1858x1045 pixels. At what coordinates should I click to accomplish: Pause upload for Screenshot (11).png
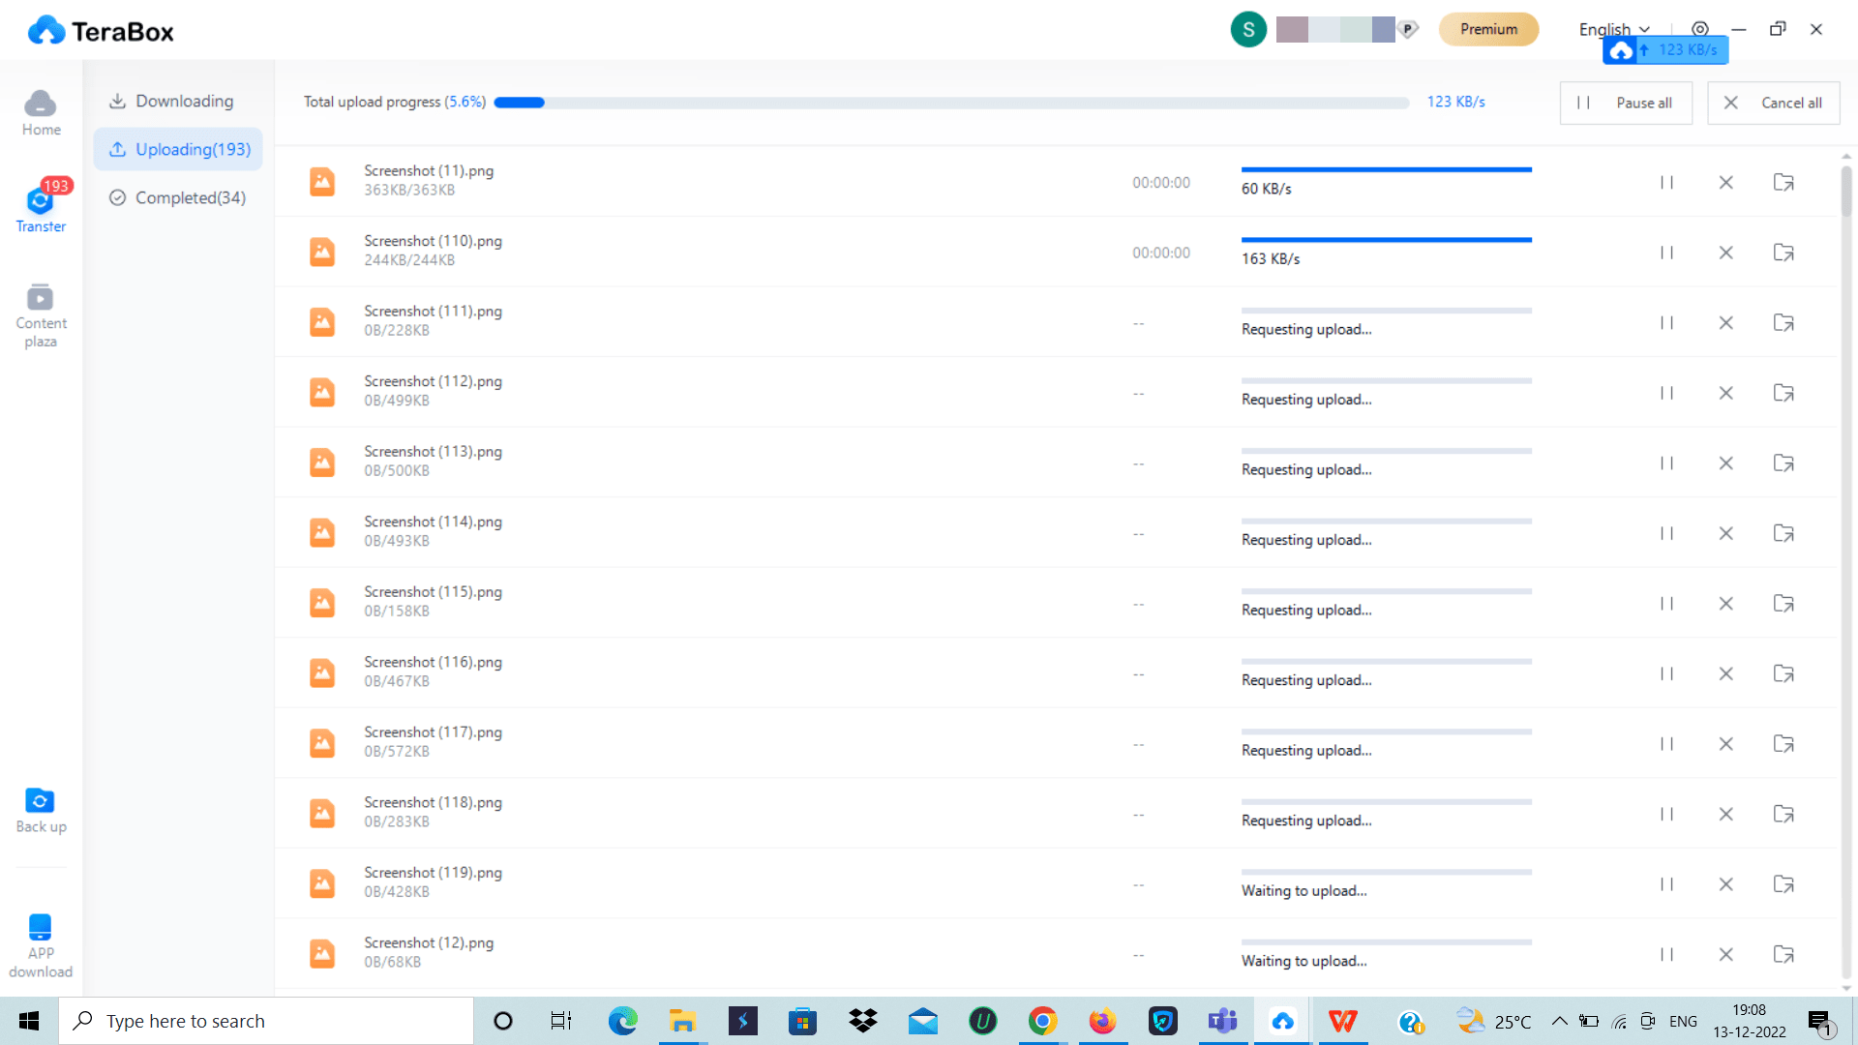pyautogui.click(x=1666, y=183)
